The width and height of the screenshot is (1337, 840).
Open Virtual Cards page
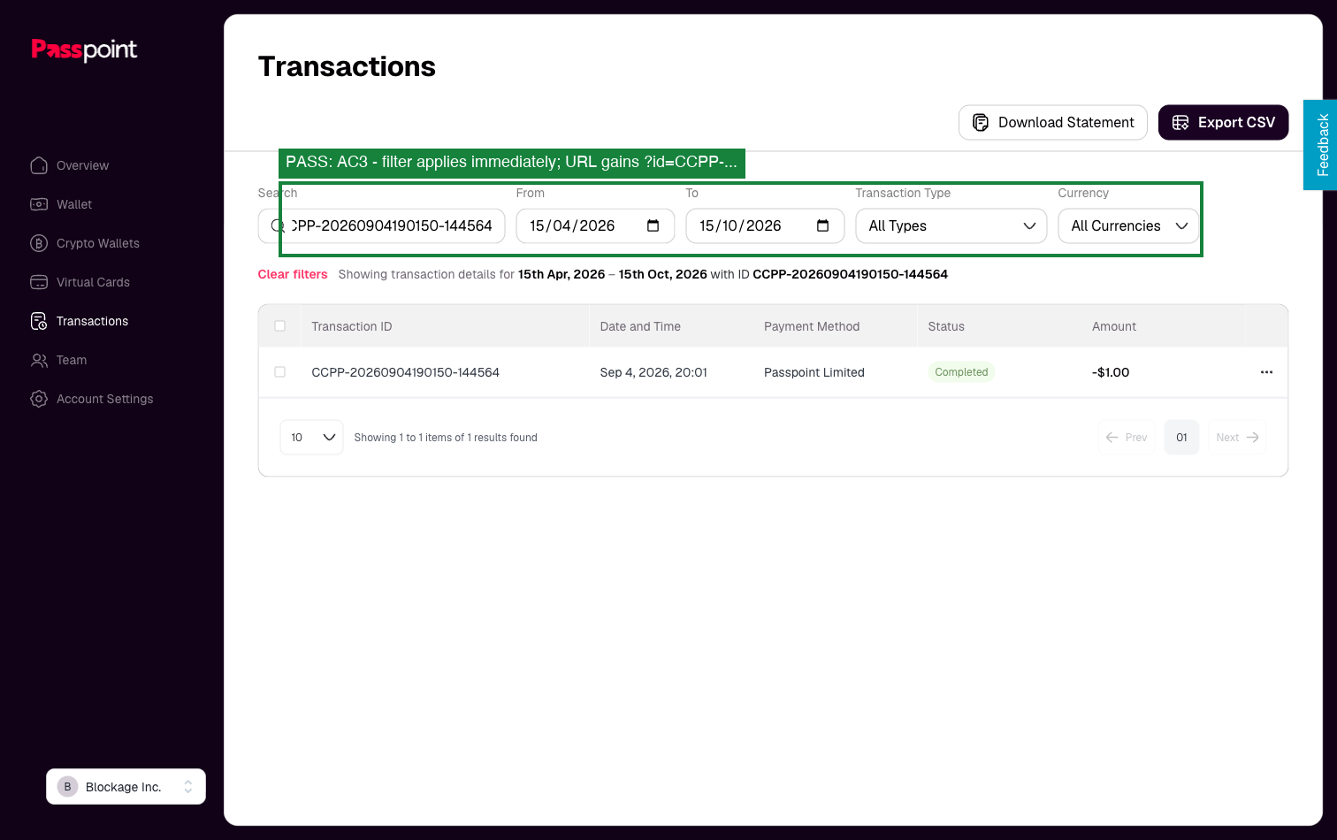pos(93,282)
